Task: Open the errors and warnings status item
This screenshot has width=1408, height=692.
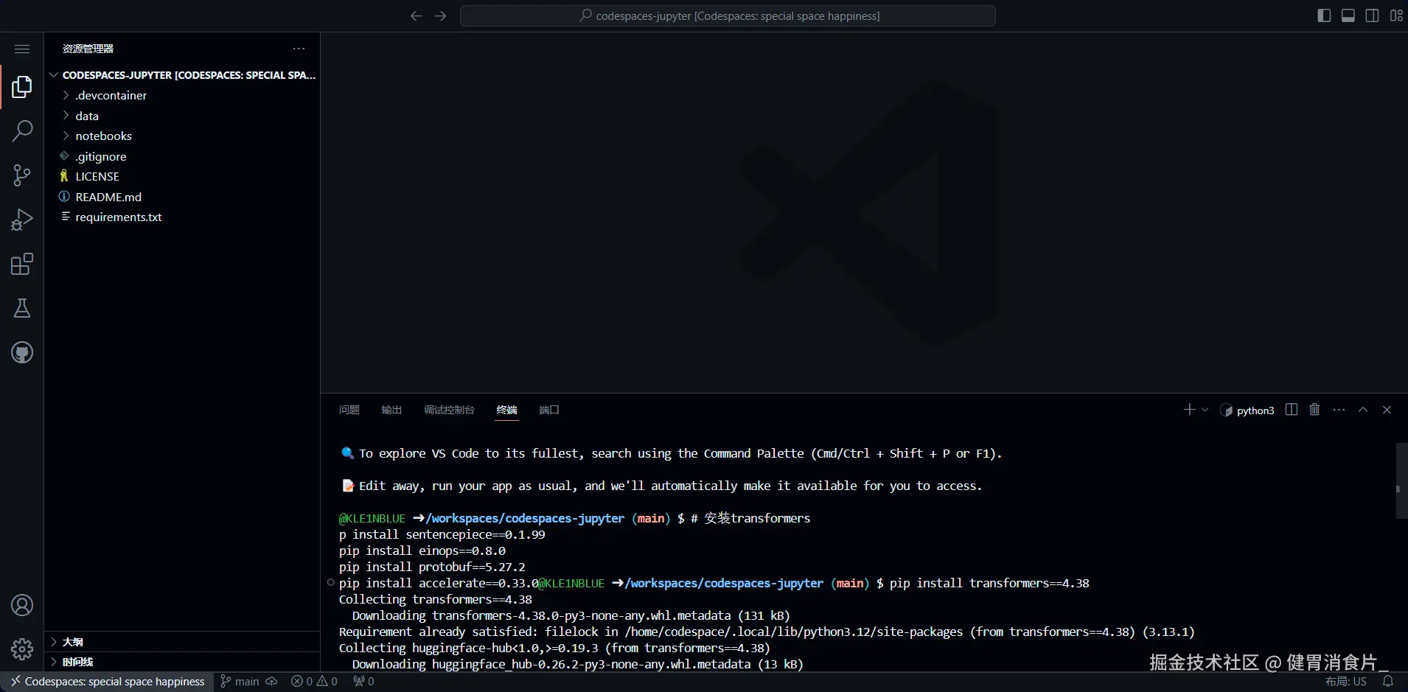Action: pyautogui.click(x=314, y=682)
